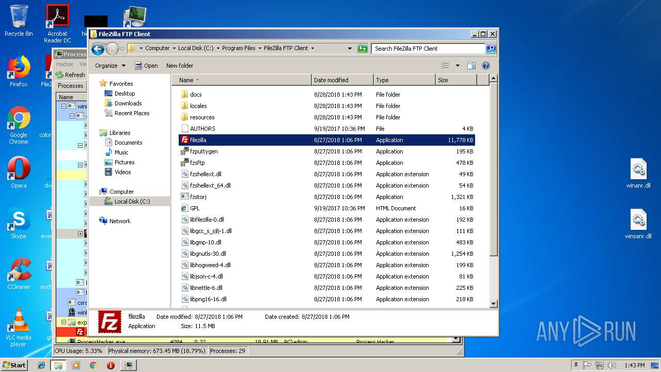The image size is (661, 372).
Task: Switch to Processes tab in Process Hacker
Action: [x=71, y=86]
